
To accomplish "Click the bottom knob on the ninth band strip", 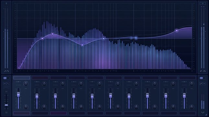I will 173,107.
